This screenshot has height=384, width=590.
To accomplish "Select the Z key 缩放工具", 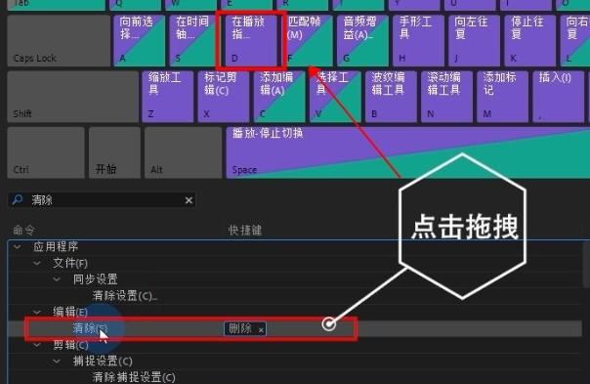I will (168, 97).
